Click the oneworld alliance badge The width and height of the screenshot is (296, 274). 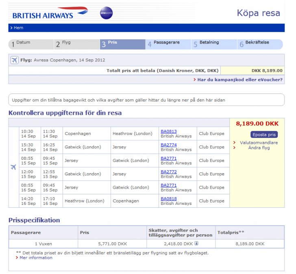click(x=106, y=13)
